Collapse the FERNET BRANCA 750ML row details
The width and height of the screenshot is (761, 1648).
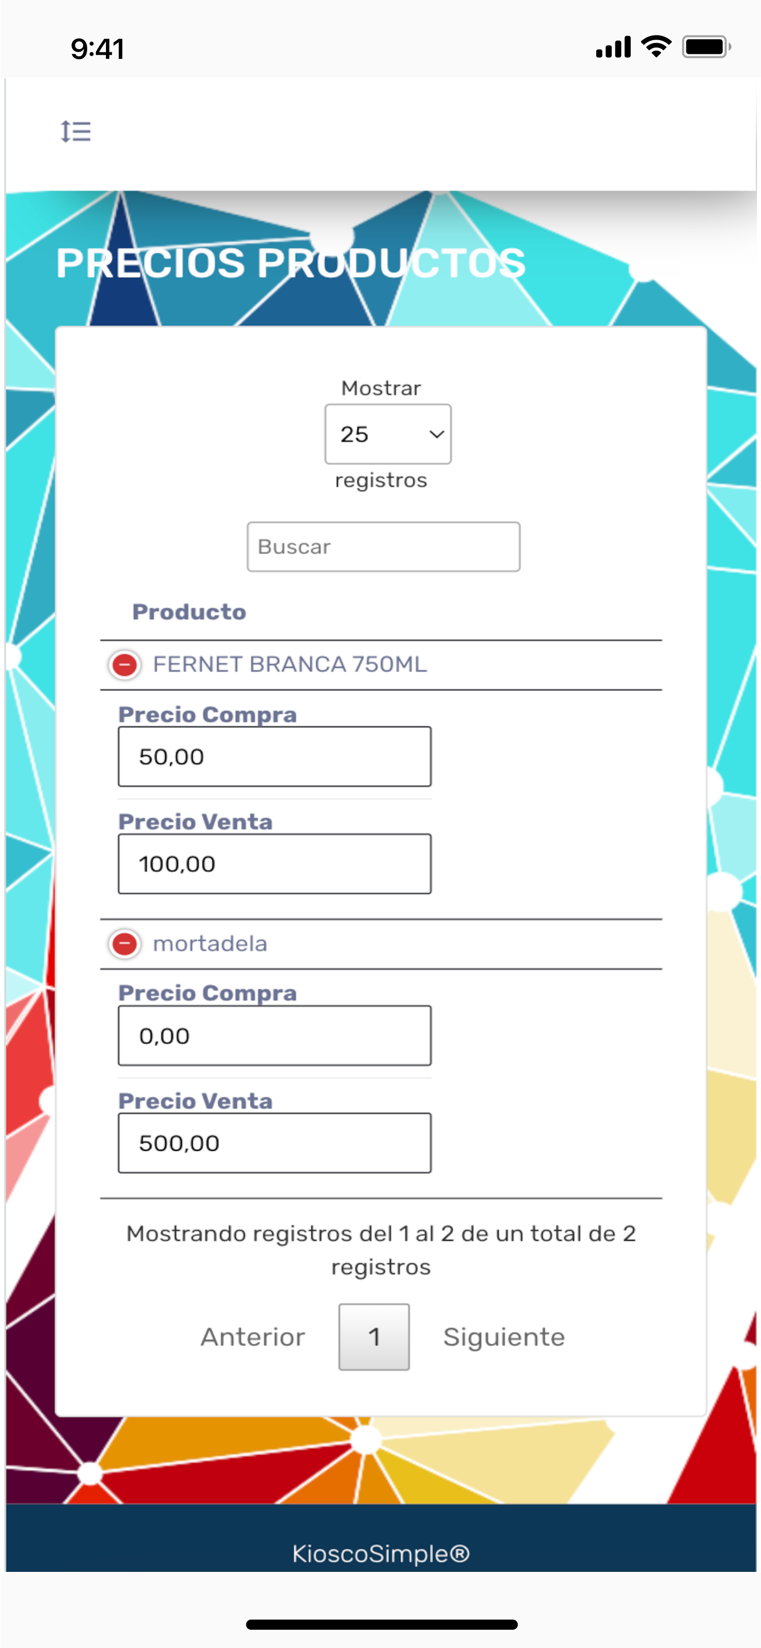(x=125, y=665)
